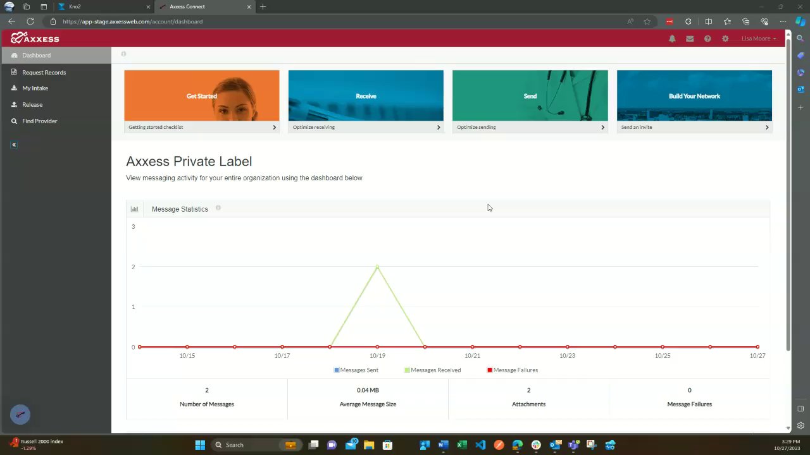This screenshot has width=810, height=455.
Task: Open the browser collections icon
Action: (x=745, y=21)
